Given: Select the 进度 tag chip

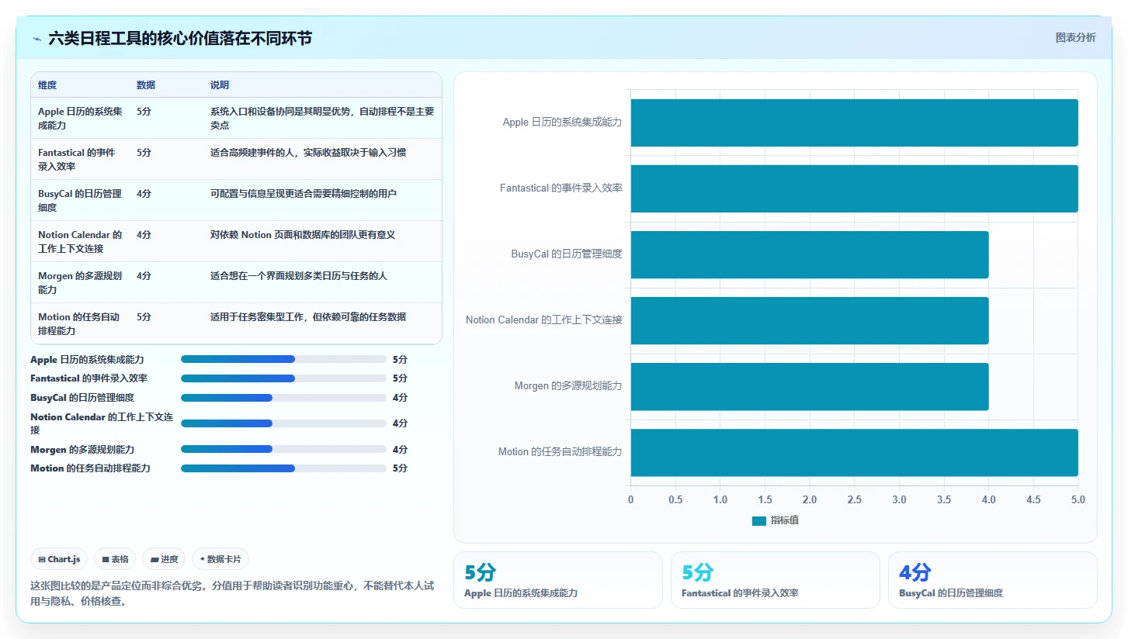Looking at the screenshot, I should (x=164, y=559).
